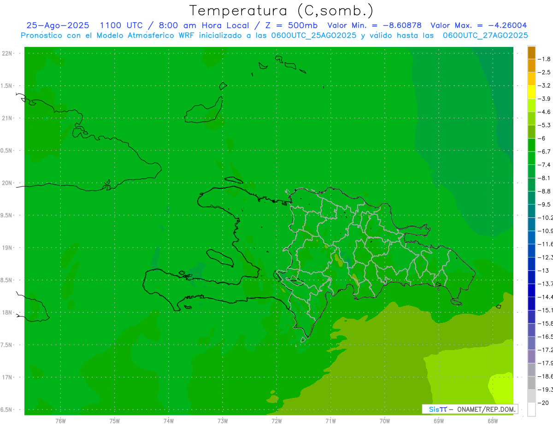Select the date text '25-Ago-2025'
This screenshot has height=427, width=553.
click(58, 25)
